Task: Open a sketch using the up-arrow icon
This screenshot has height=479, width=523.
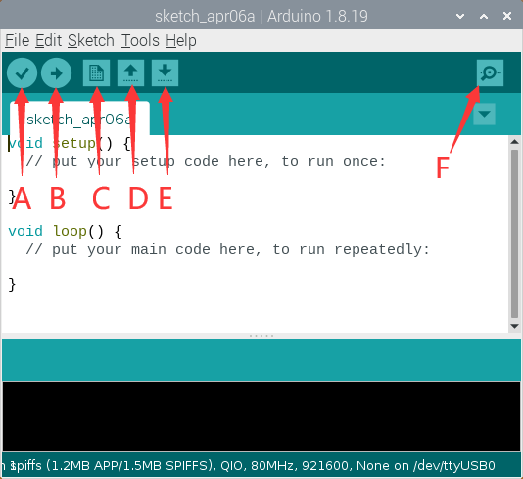Action: pyautogui.click(x=131, y=73)
